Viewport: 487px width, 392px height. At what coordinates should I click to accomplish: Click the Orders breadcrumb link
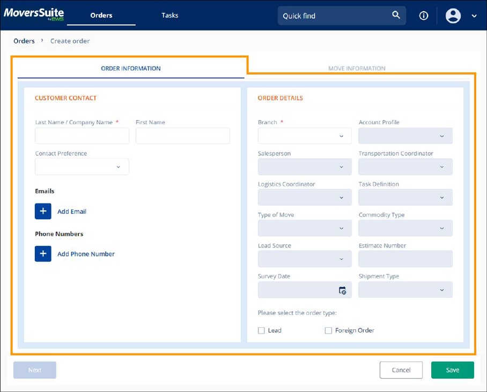[x=24, y=41]
